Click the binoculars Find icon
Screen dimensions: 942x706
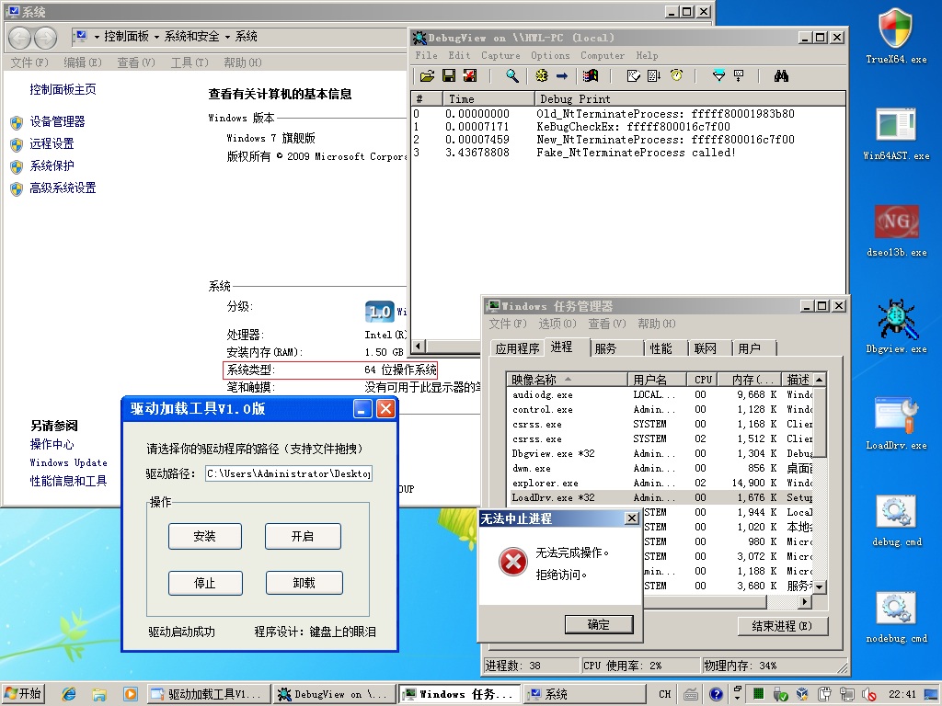(781, 76)
